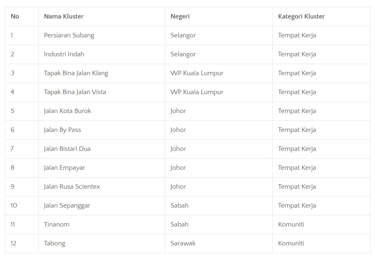375x259 pixels.
Task: Select the Komuniti category in Tinanom row
Action: [291, 224]
